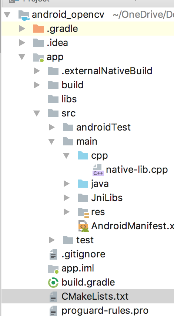The image size is (174, 316).
Task: Expand the androidTest folder
Action: pos(52,127)
